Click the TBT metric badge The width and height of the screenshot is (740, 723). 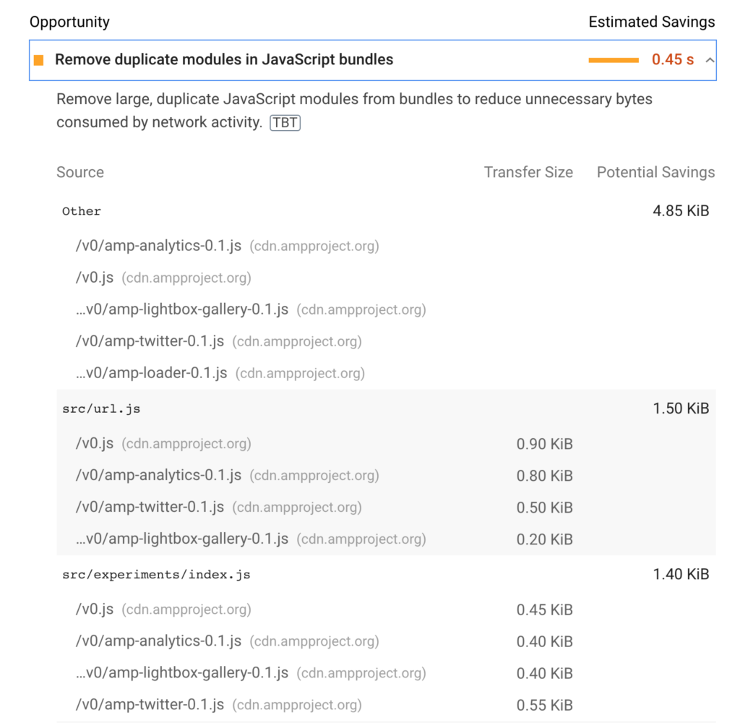pos(285,123)
